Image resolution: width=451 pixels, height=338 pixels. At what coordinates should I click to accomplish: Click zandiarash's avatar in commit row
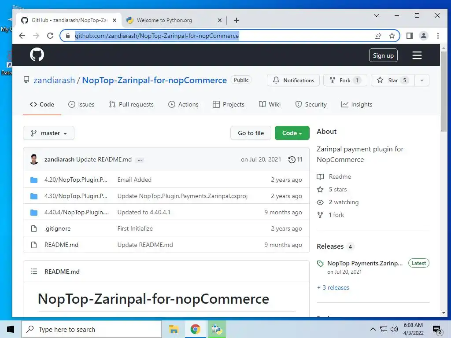[34, 159]
